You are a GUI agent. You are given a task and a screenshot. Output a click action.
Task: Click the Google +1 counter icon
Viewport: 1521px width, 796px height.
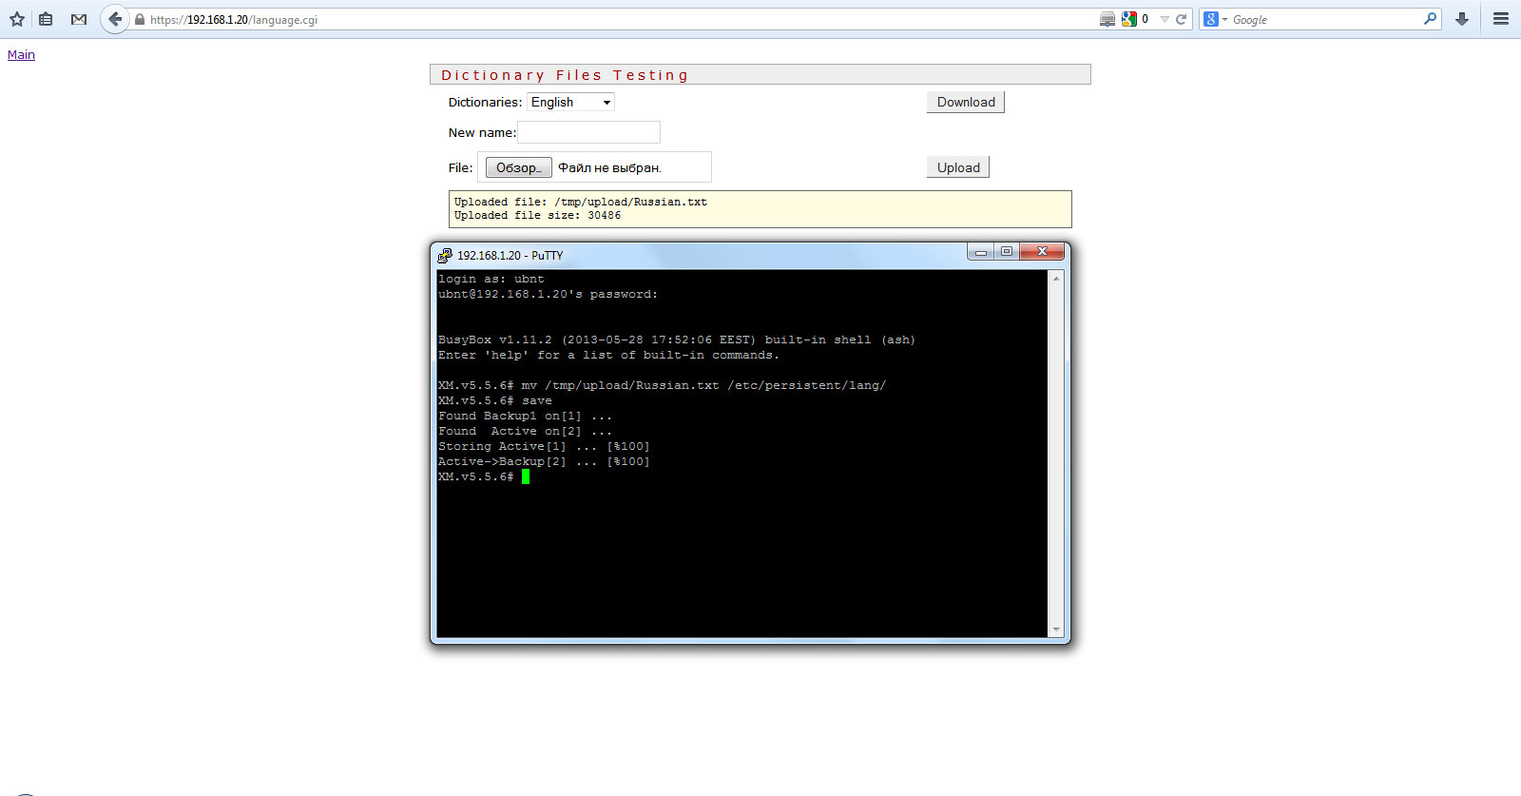tap(1129, 19)
